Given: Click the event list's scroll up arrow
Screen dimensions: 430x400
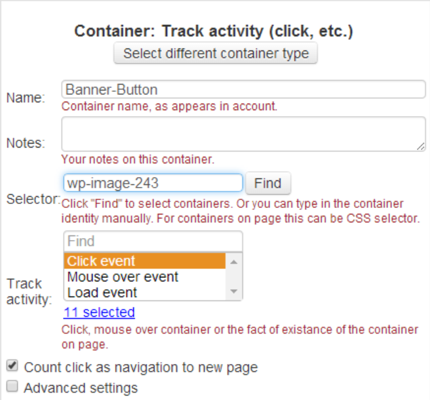Looking at the screenshot, I should click(234, 261).
